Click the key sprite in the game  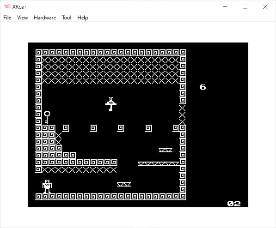47,117
